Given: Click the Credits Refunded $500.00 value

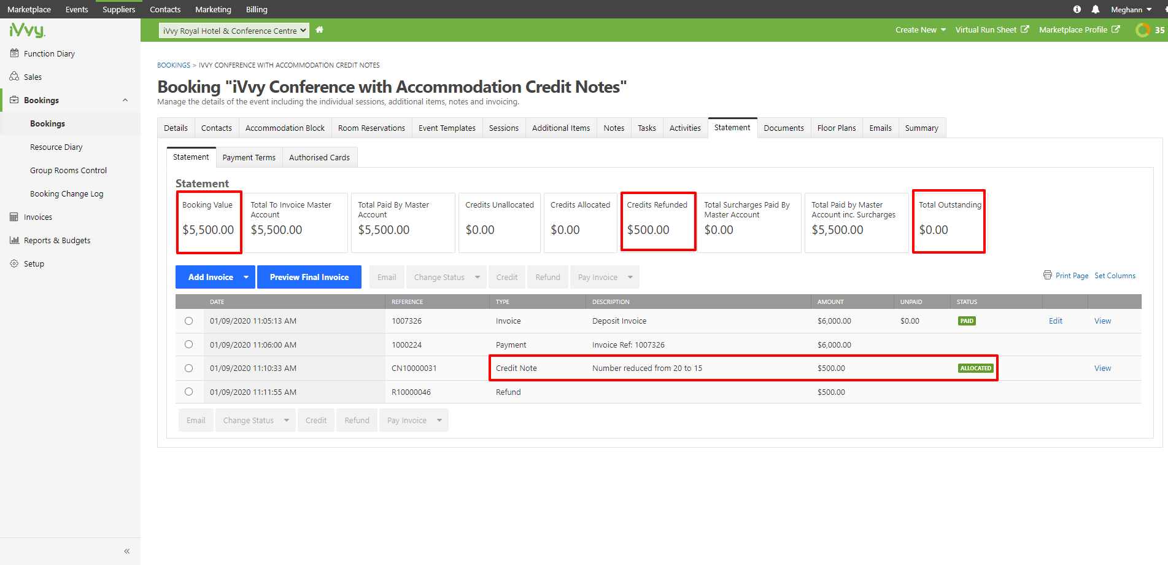Looking at the screenshot, I should point(648,230).
